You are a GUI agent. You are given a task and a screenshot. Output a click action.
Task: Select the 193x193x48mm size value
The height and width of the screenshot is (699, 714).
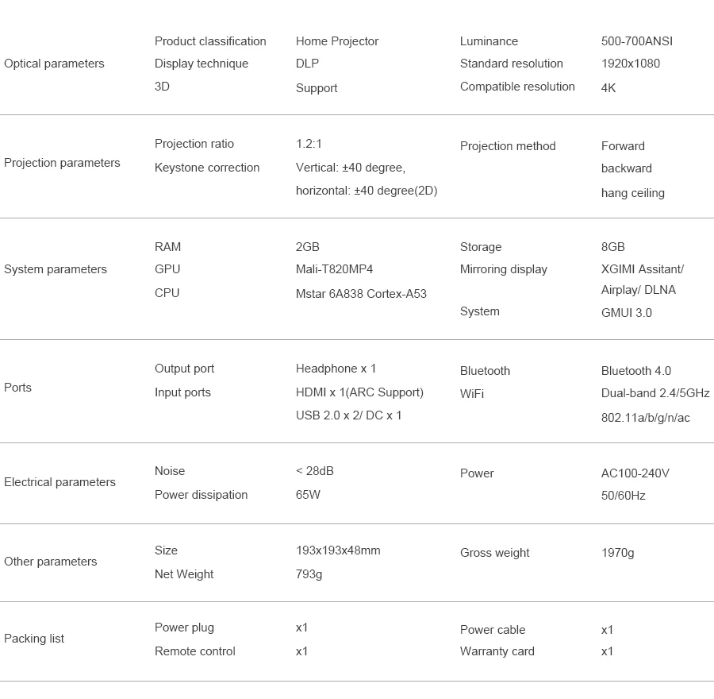coord(338,550)
